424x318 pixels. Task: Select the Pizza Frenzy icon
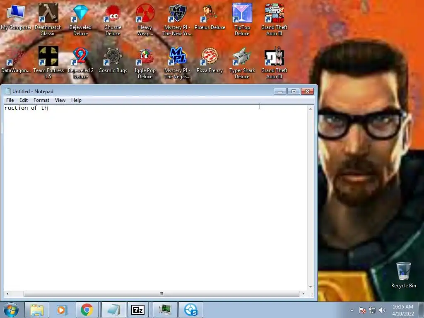tap(210, 56)
